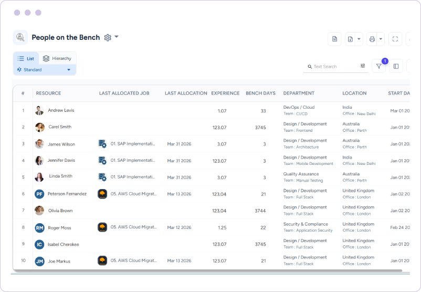
Task: Click the export download icon
Action: (x=350, y=39)
